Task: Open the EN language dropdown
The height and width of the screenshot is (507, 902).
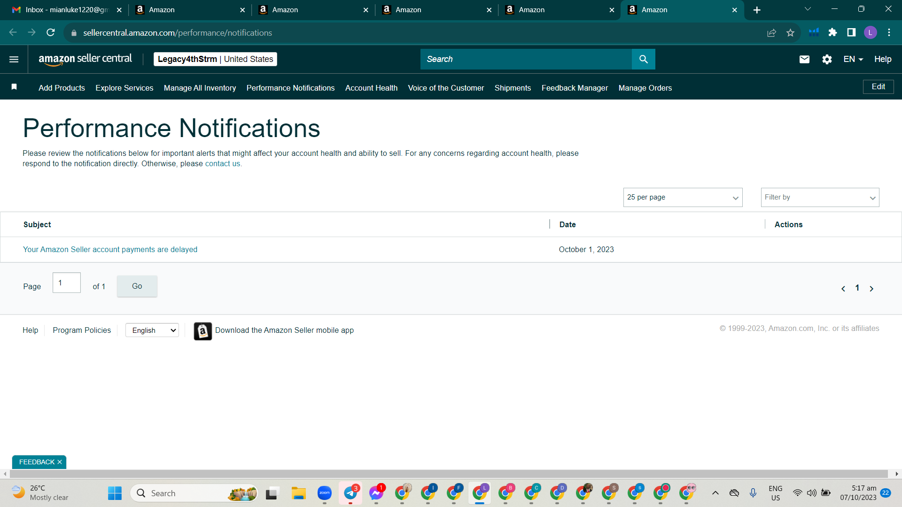Action: [x=853, y=59]
